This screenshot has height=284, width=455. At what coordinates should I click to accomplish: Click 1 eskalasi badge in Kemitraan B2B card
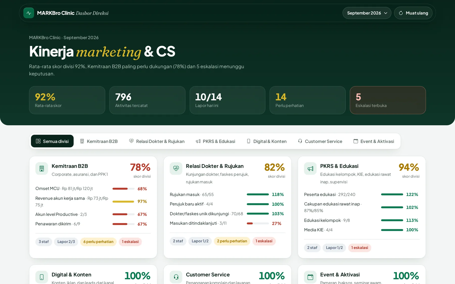130,242
